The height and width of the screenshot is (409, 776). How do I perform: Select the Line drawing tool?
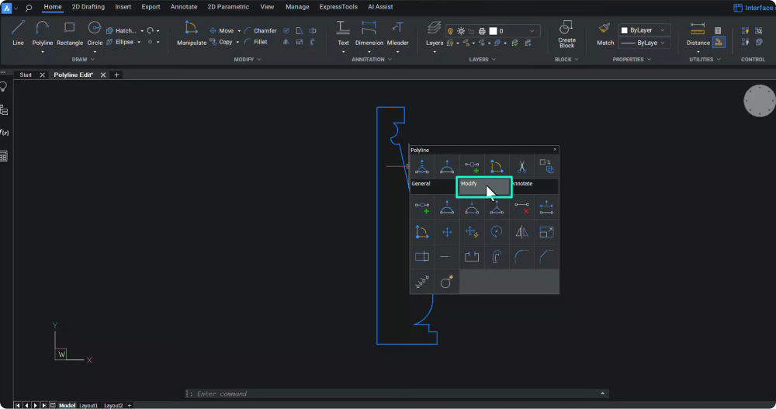(x=18, y=33)
